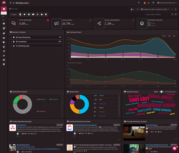Open the live chat bubble widget
This screenshot has width=179, height=153.
pyautogui.click(x=174, y=148)
